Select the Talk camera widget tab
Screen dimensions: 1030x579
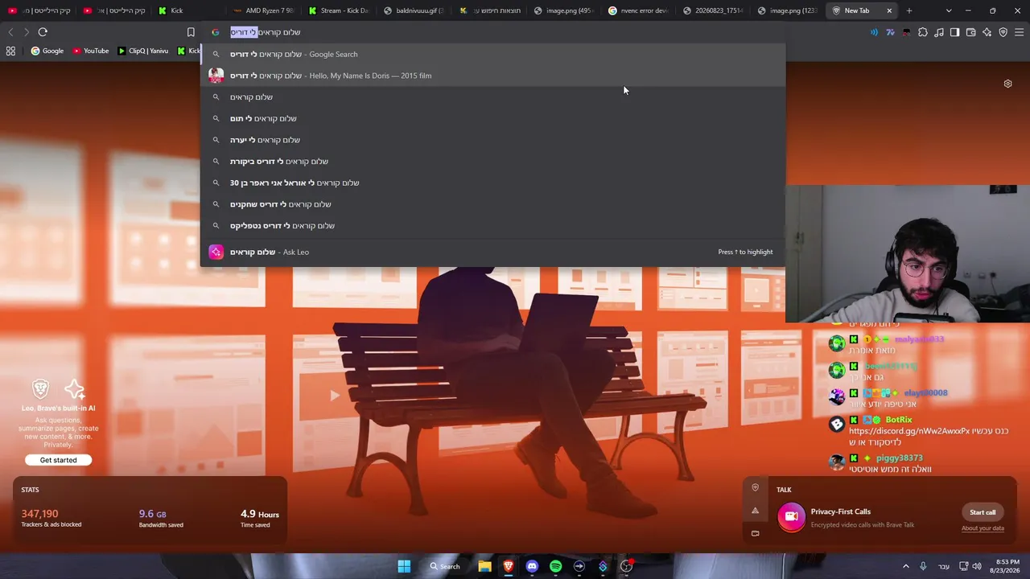coord(755,533)
